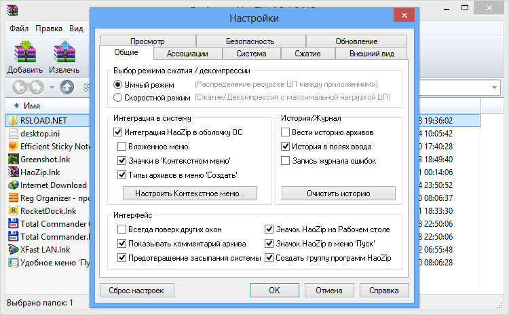Switch to the Ассоциации tab
509x315 pixels.
pos(187,54)
